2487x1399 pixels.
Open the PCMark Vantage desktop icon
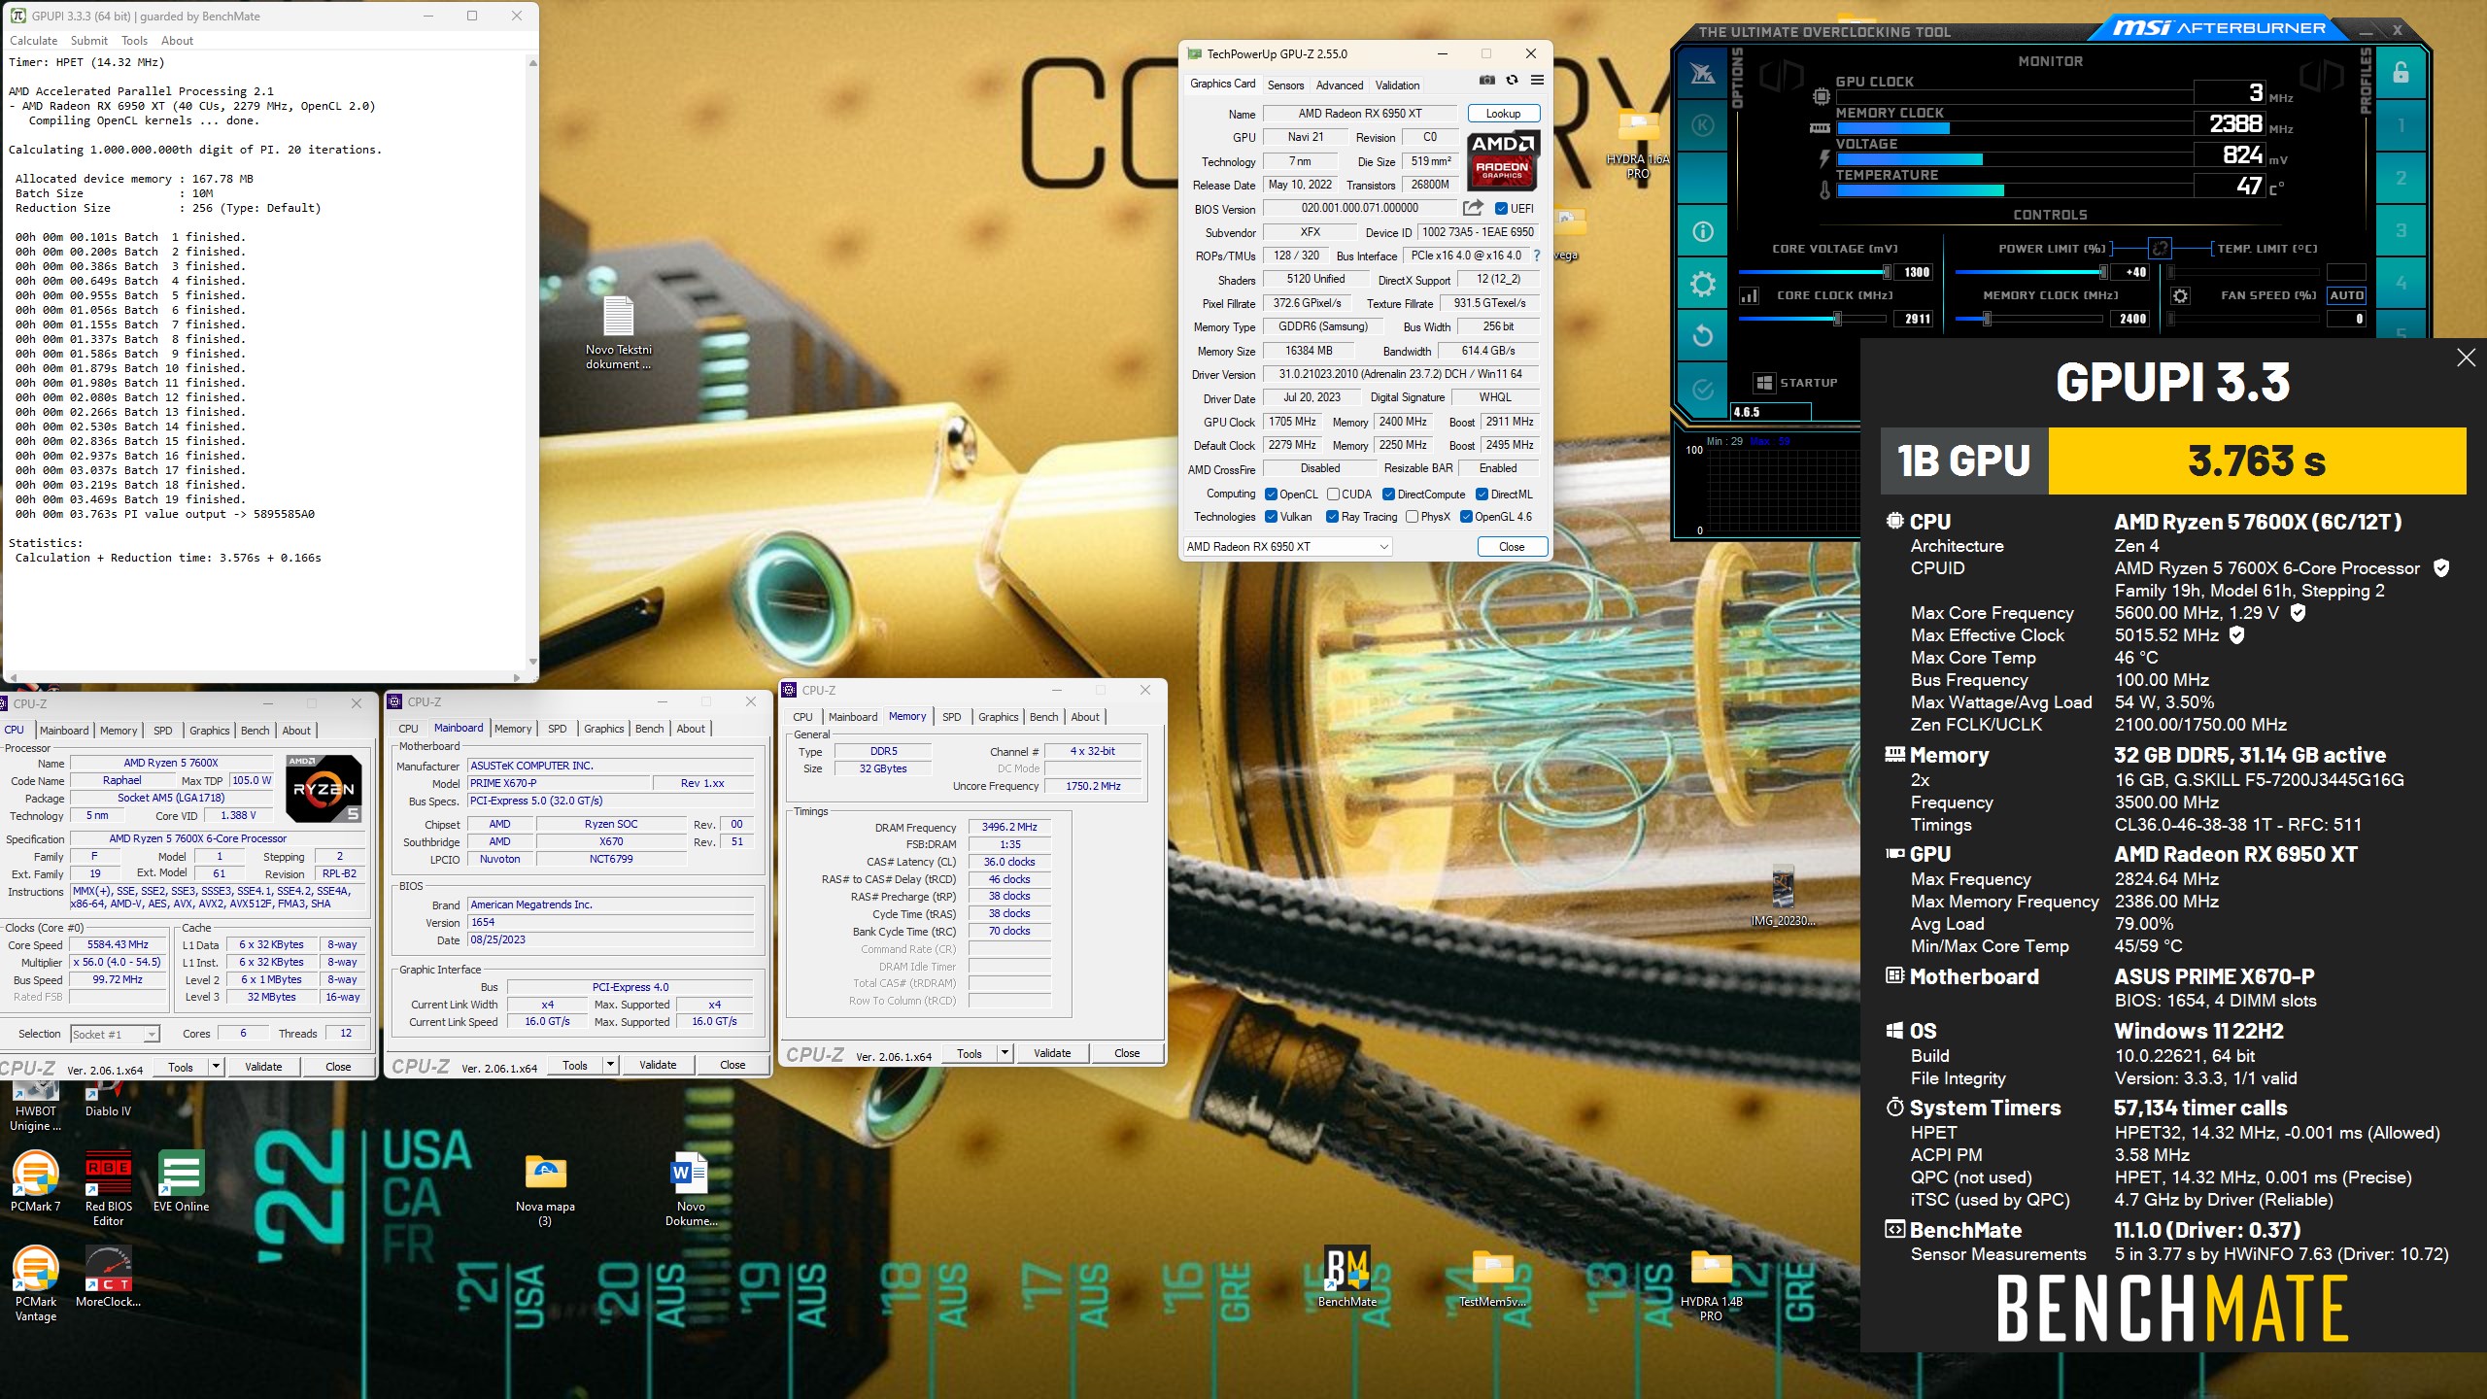(x=36, y=1282)
